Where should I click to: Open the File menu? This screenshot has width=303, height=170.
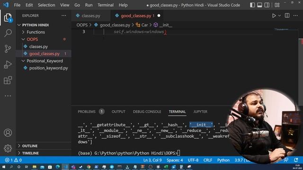point(17,5)
